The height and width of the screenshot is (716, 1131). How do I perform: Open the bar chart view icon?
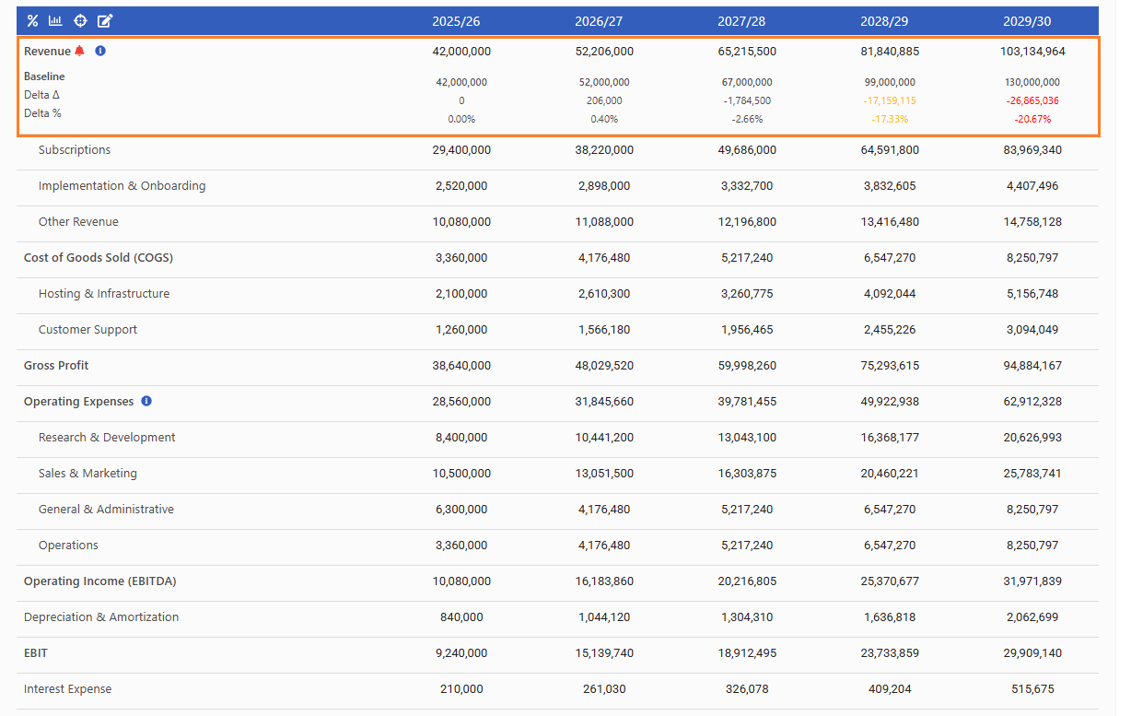tap(55, 21)
